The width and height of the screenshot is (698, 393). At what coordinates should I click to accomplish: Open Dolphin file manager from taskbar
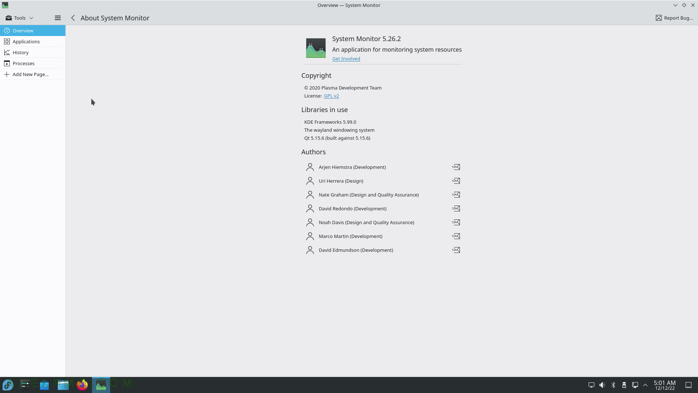pos(63,385)
